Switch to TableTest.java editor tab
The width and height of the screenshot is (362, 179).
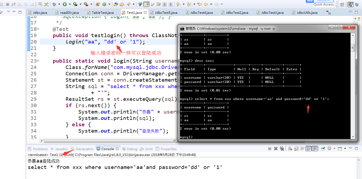click(x=100, y=12)
